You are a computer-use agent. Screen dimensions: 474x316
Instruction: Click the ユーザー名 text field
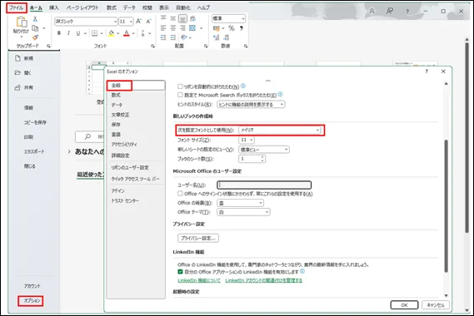[x=264, y=185]
